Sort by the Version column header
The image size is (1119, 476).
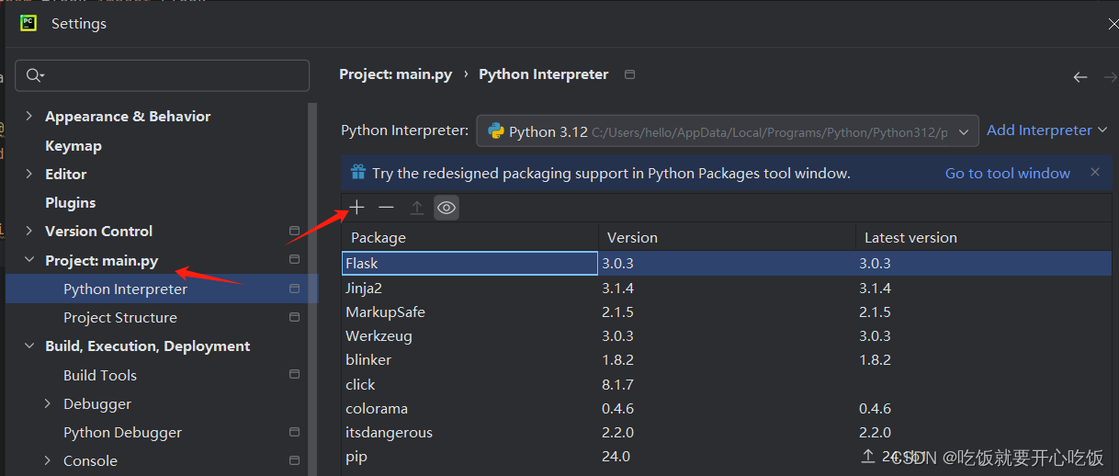pos(728,237)
